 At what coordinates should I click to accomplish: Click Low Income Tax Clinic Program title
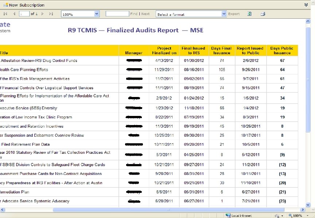point(36,117)
